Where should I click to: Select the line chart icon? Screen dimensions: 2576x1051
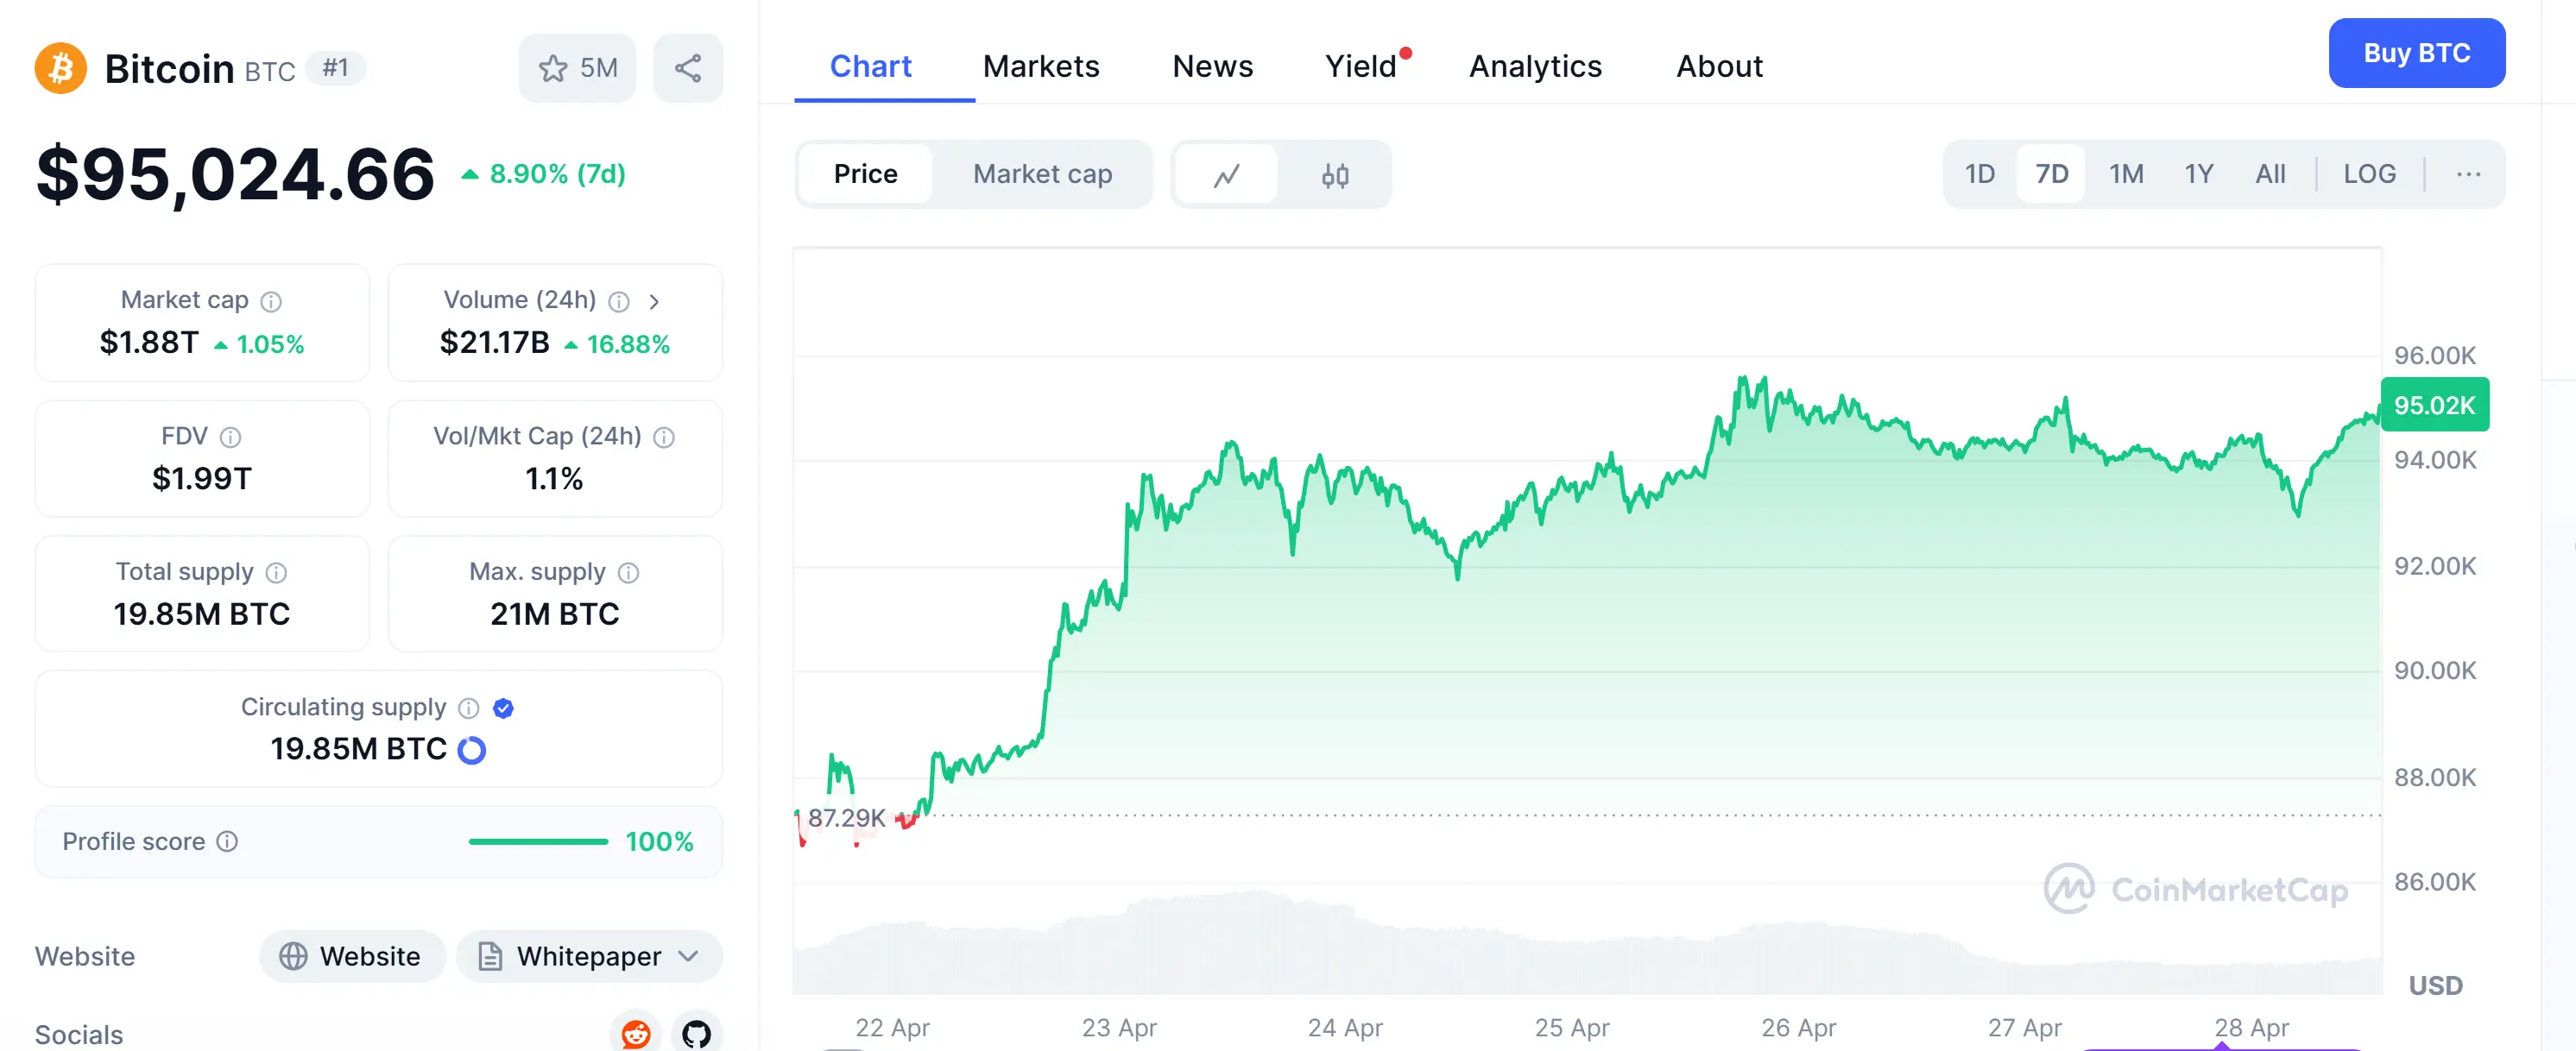click(1226, 175)
